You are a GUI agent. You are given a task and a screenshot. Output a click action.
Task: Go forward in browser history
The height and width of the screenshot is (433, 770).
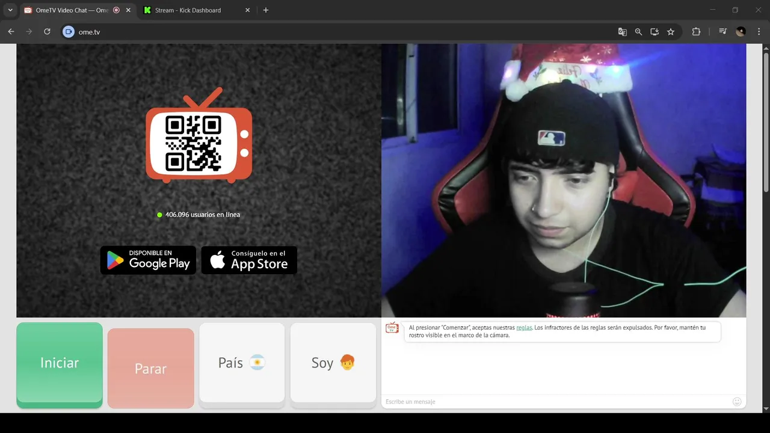tap(29, 32)
